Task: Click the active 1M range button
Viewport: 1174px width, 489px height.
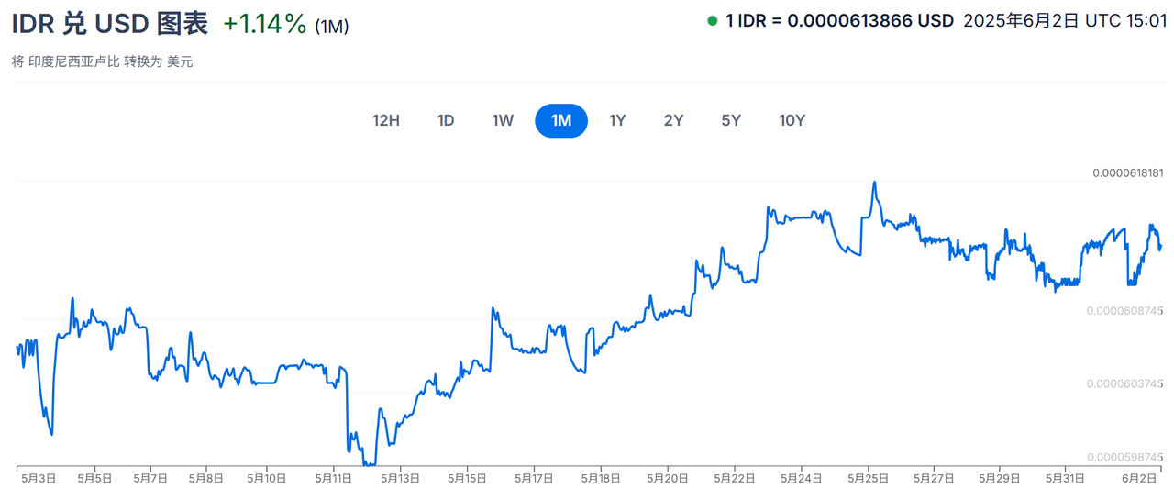Action: pos(561,120)
